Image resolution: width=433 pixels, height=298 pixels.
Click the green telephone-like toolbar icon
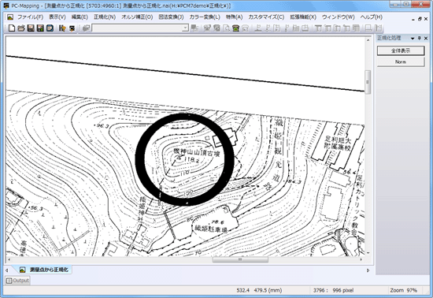coord(235,28)
